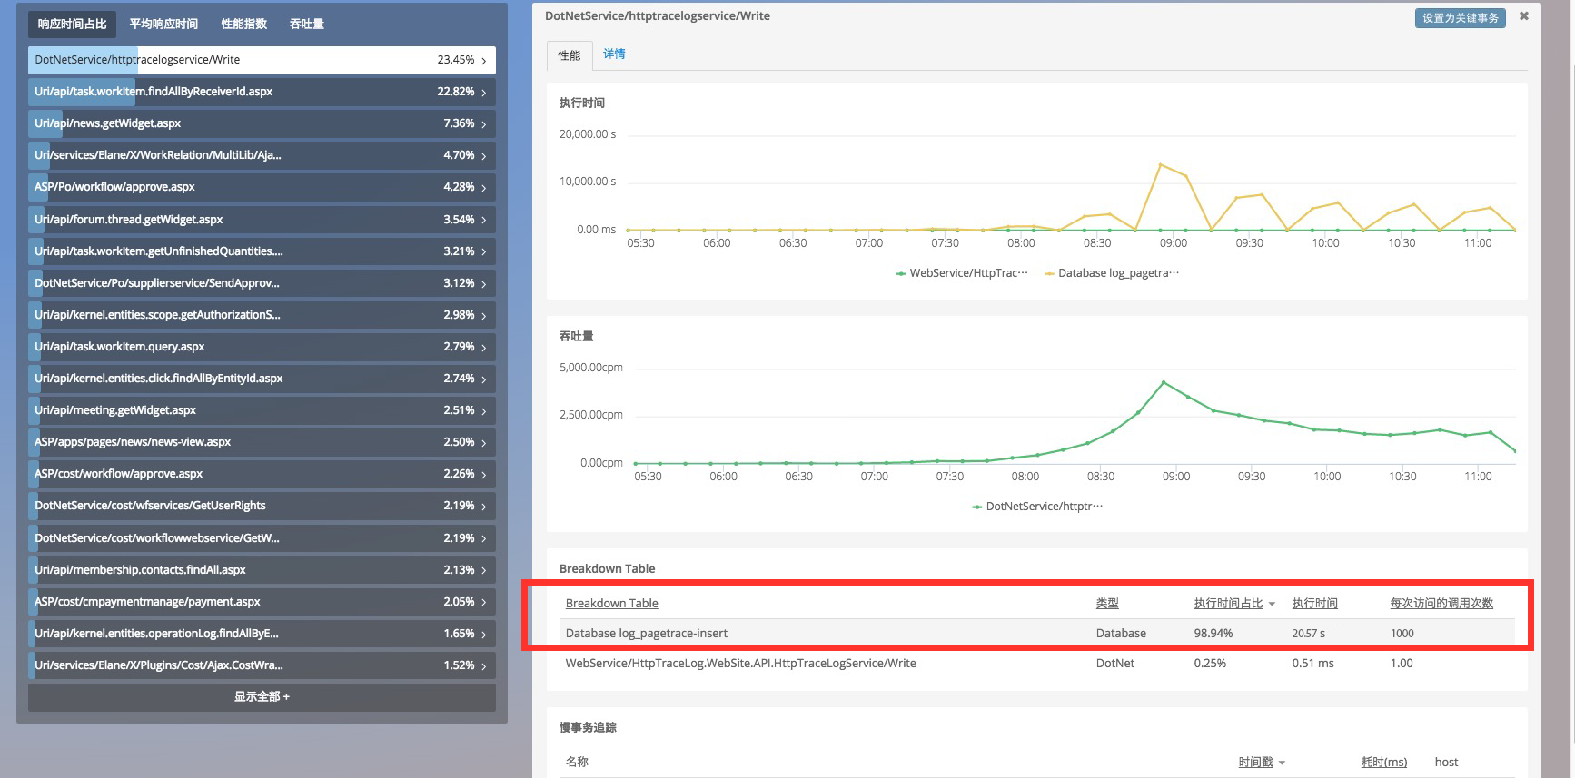Close the transaction detail panel

click(x=1524, y=16)
